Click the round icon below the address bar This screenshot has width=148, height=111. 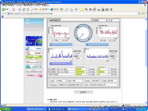pos(2,17)
